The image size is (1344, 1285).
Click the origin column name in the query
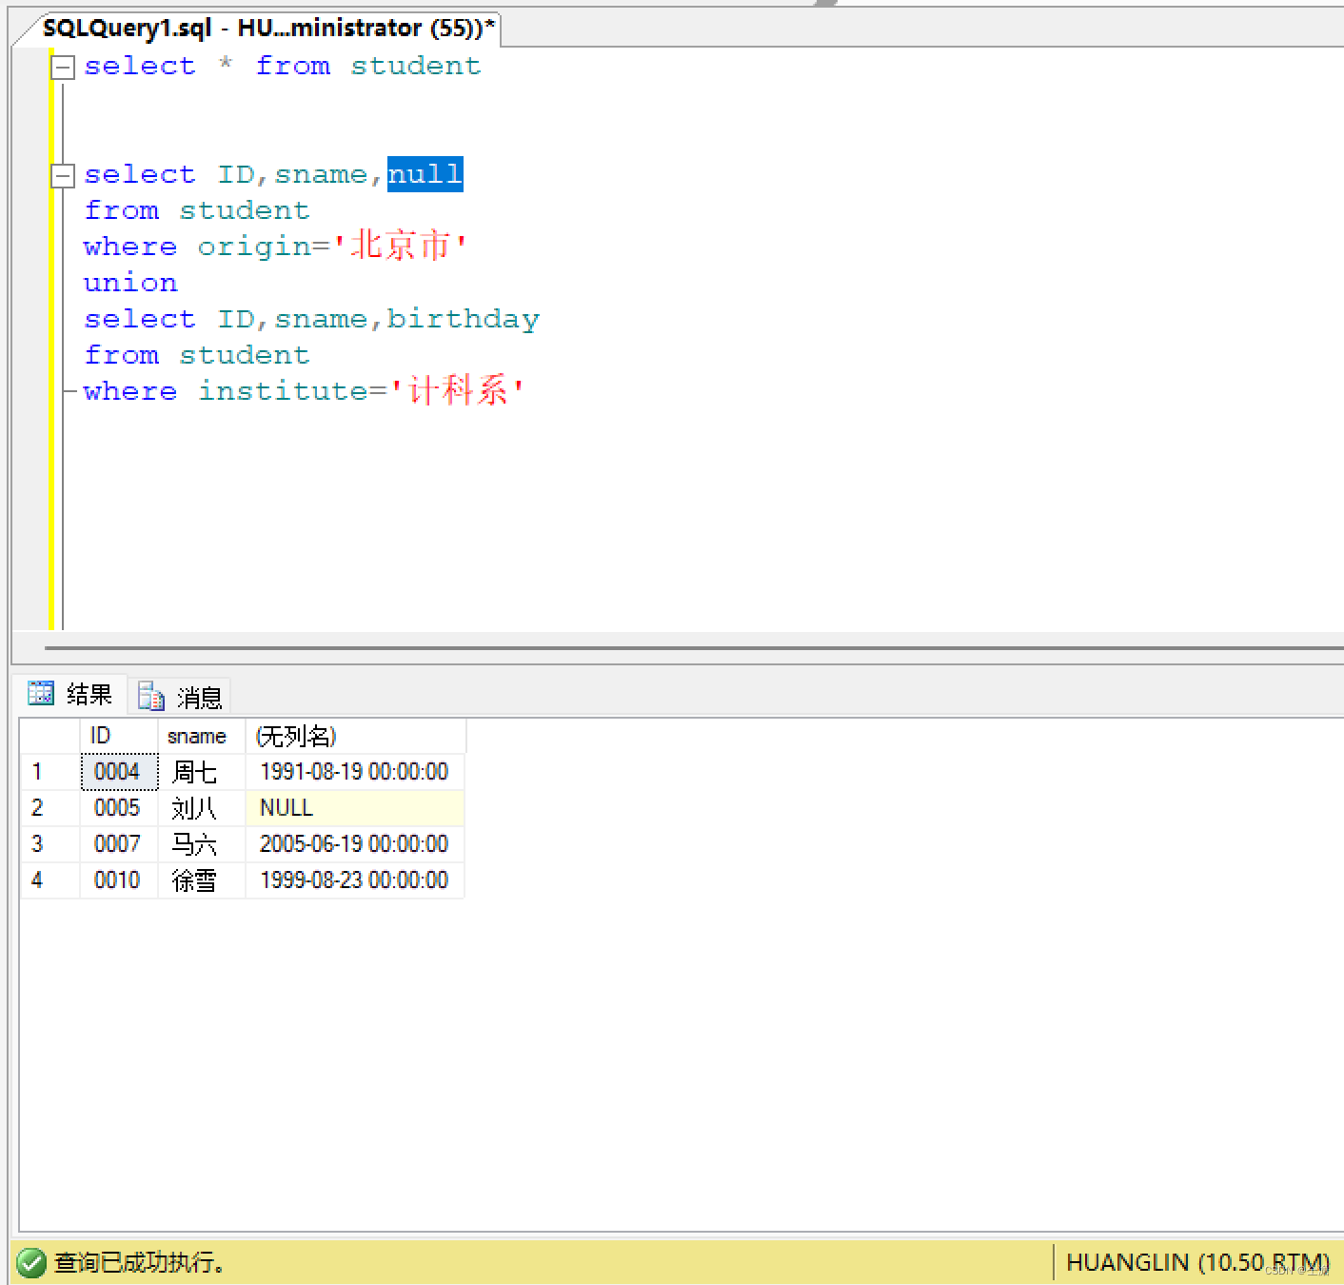coord(254,247)
